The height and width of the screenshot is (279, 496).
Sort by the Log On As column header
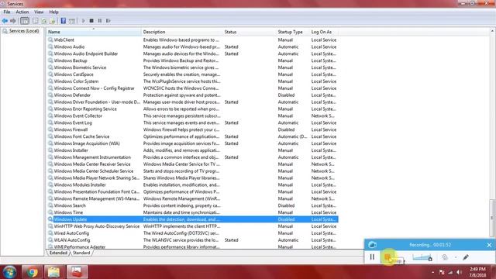point(324,32)
